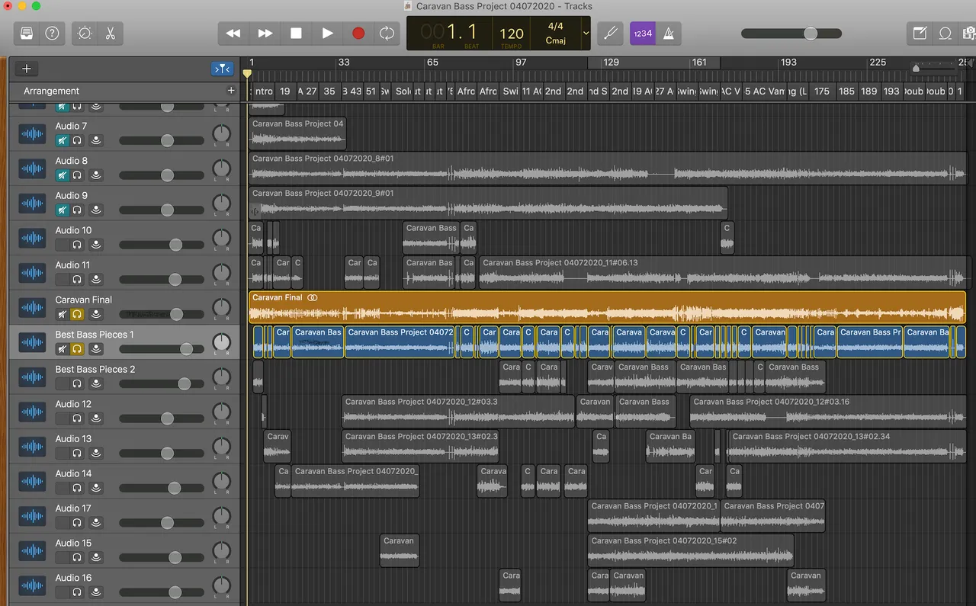This screenshot has width=976, height=606.
Task: Select the Audio 8 region 04072020_8#01
Action: 607,168
